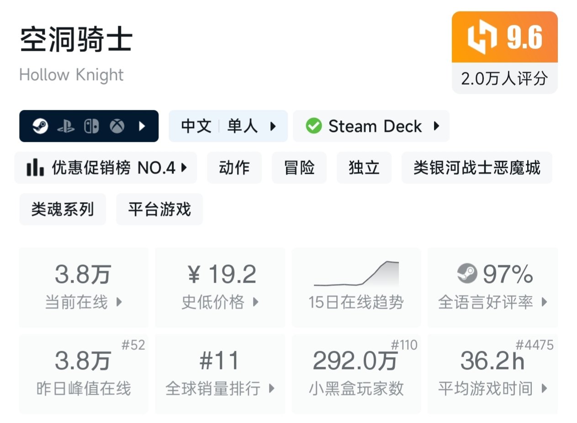Click the Xbox platform icon
Viewport: 577px width, 423px height.
tap(117, 126)
